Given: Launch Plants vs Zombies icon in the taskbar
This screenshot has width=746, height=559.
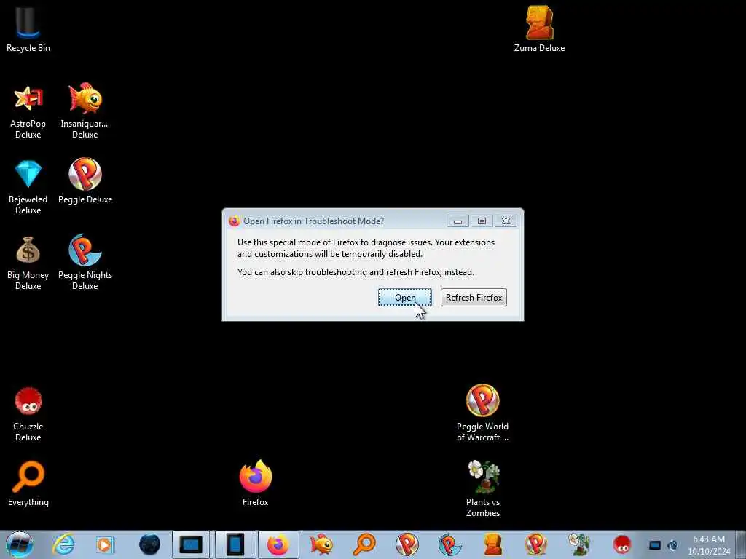Looking at the screenshot, I should point(579,544).
